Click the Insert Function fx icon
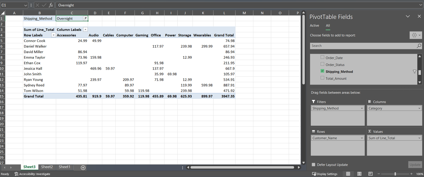The width and height of the screenshot is (424, 177). (51, 5)
